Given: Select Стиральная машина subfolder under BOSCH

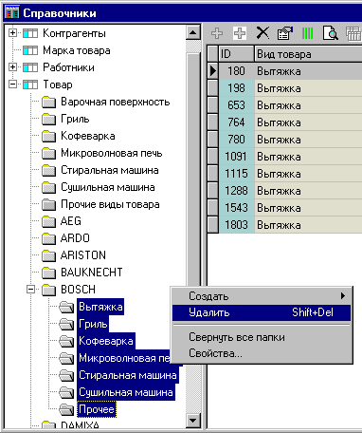Looking at the screenshot, I should pos(128,375).
